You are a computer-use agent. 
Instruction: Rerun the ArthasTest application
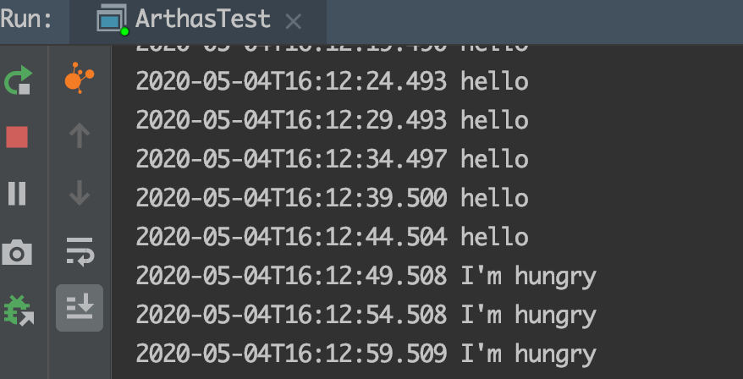coord(18,82)
